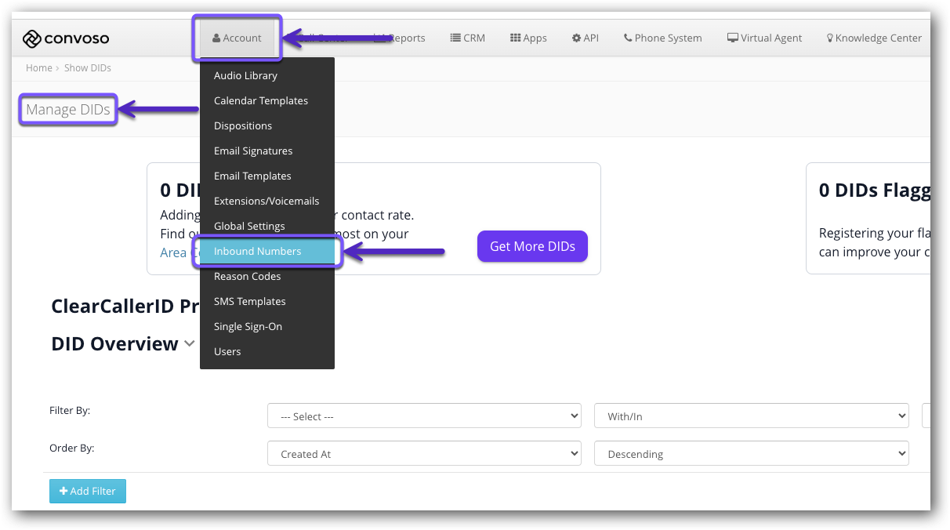The width and height of the screenshot is (950, 530).
Task: Expand the DID Overview section chevron
Action: 189,343
